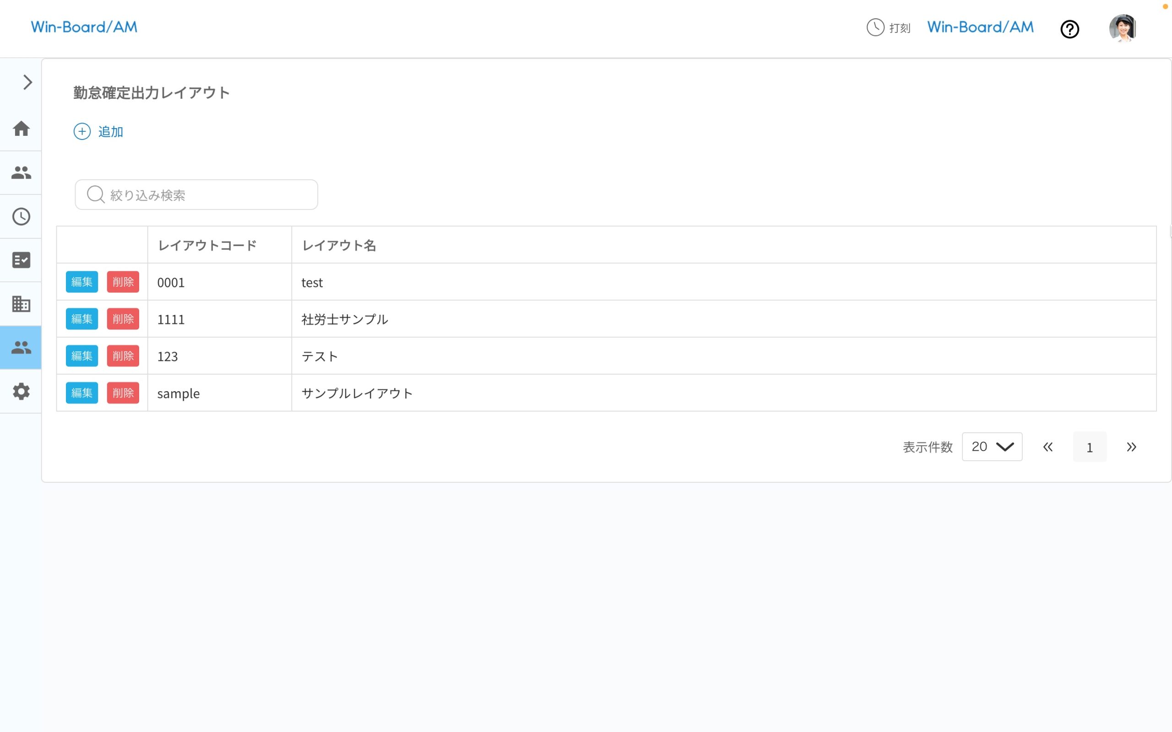The width and height of the screenshot is (1172, 732).
Task: Open the 表示件数 dropdown showing 20
Action: (992, 447)
